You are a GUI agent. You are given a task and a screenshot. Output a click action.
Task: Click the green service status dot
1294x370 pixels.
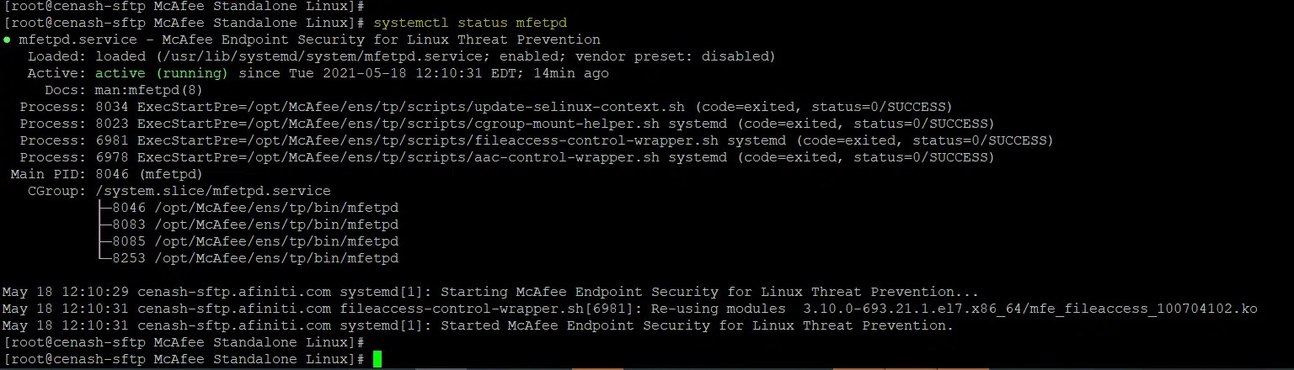[7, 40]
